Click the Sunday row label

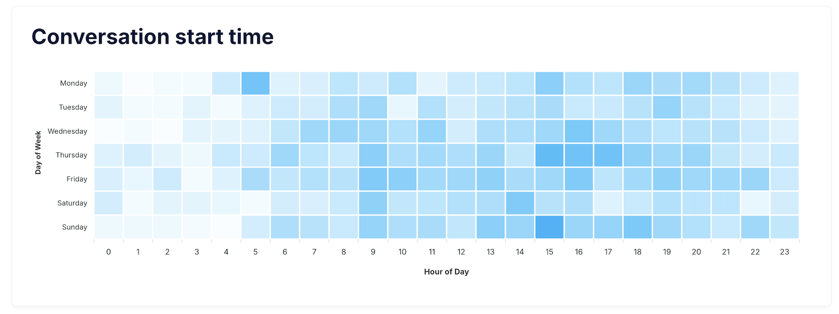coord(75,227)
